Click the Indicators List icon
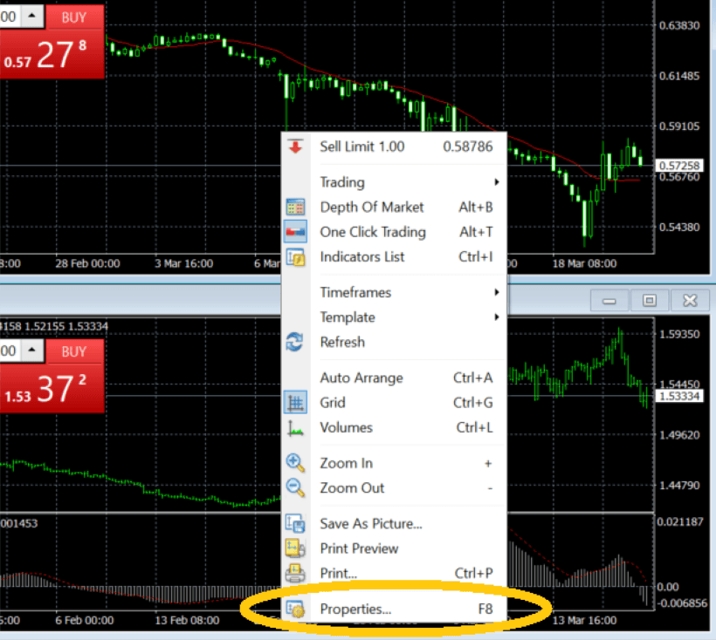Image resolution: width=716 pixels, height=640 pixels. click(x=295, y=257)
